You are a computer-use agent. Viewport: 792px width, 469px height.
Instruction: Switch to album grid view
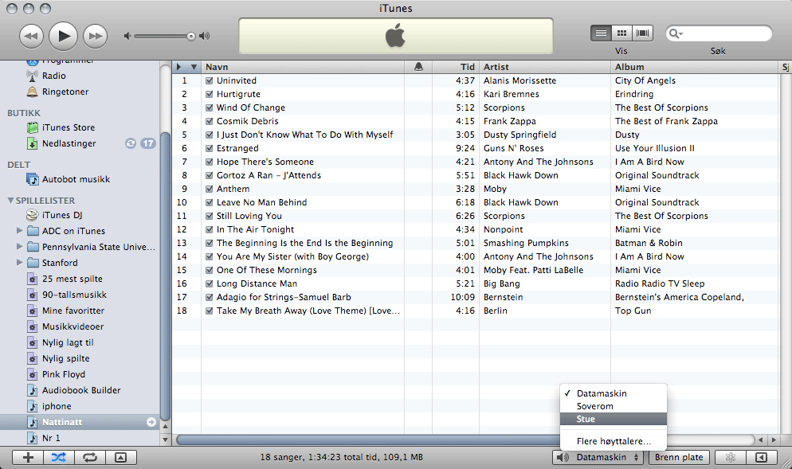(621, 33)
